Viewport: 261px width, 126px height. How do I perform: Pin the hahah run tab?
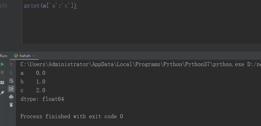2,93
